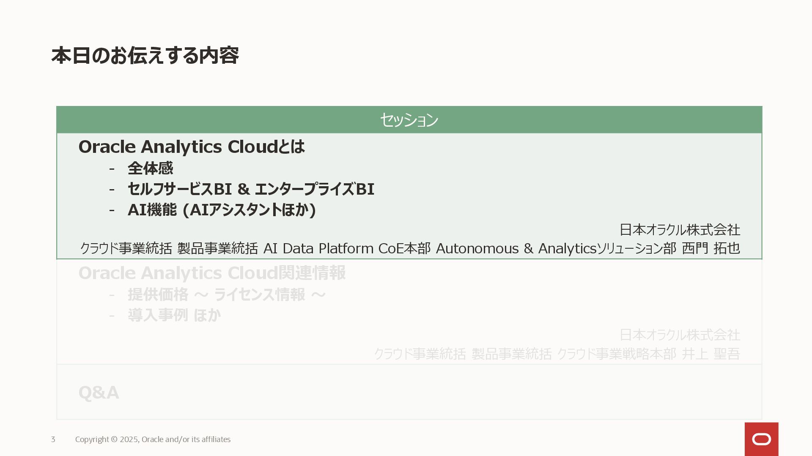Select the AI機能 (AIアシスタントほか) bullet

pyautogui.click(x=222, y=210)
